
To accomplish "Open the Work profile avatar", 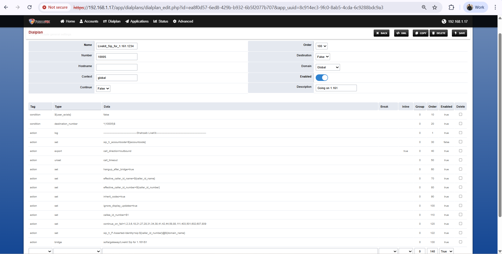I will [x=470, y=7].
